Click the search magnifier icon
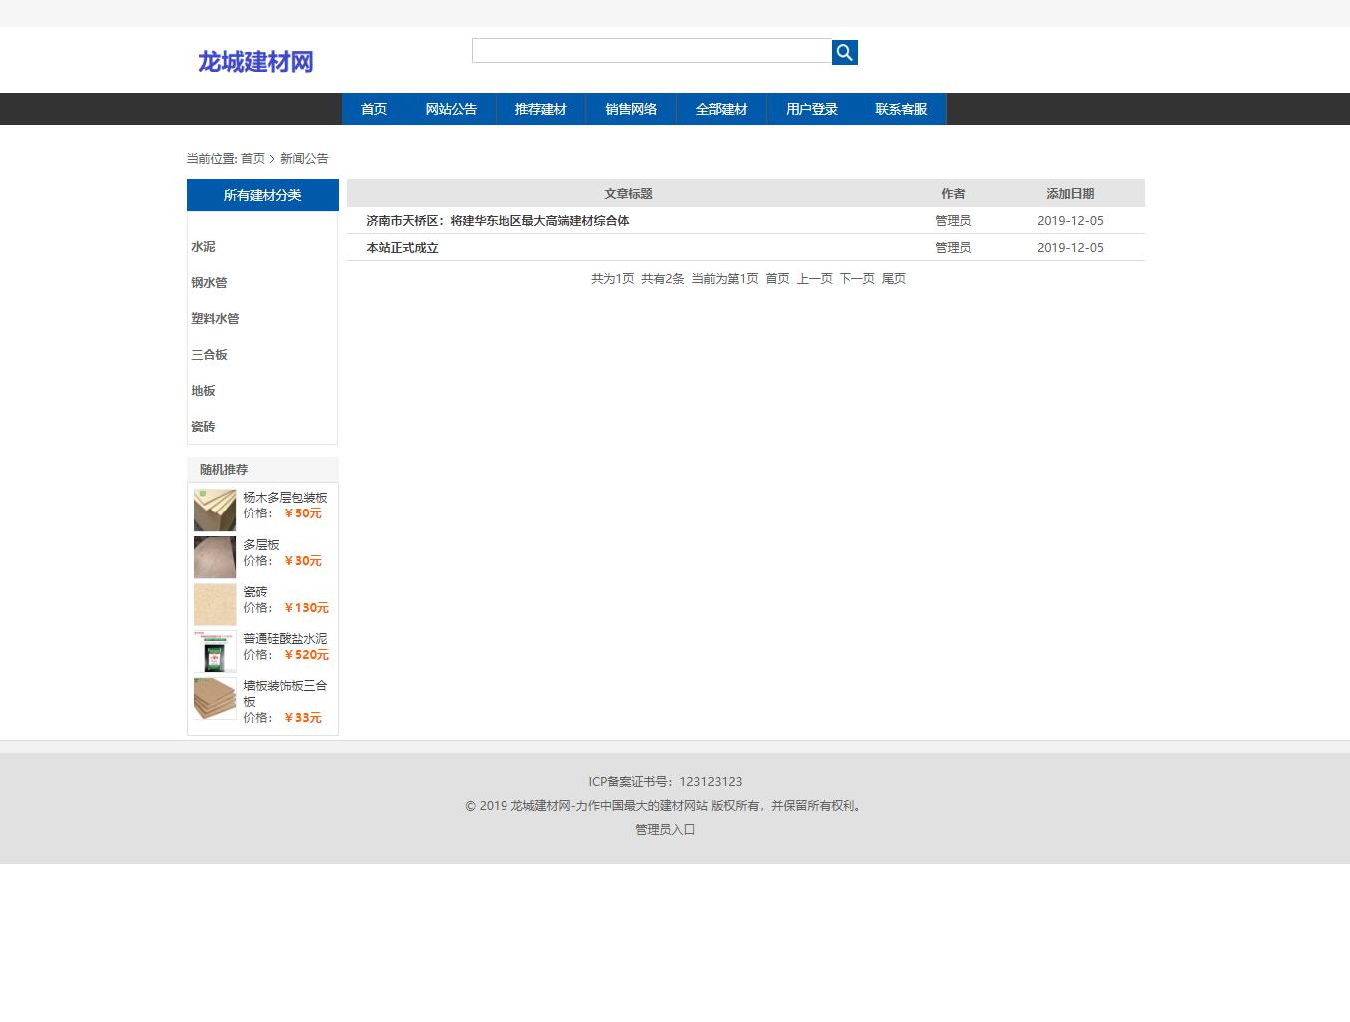 tap(844, 51)
